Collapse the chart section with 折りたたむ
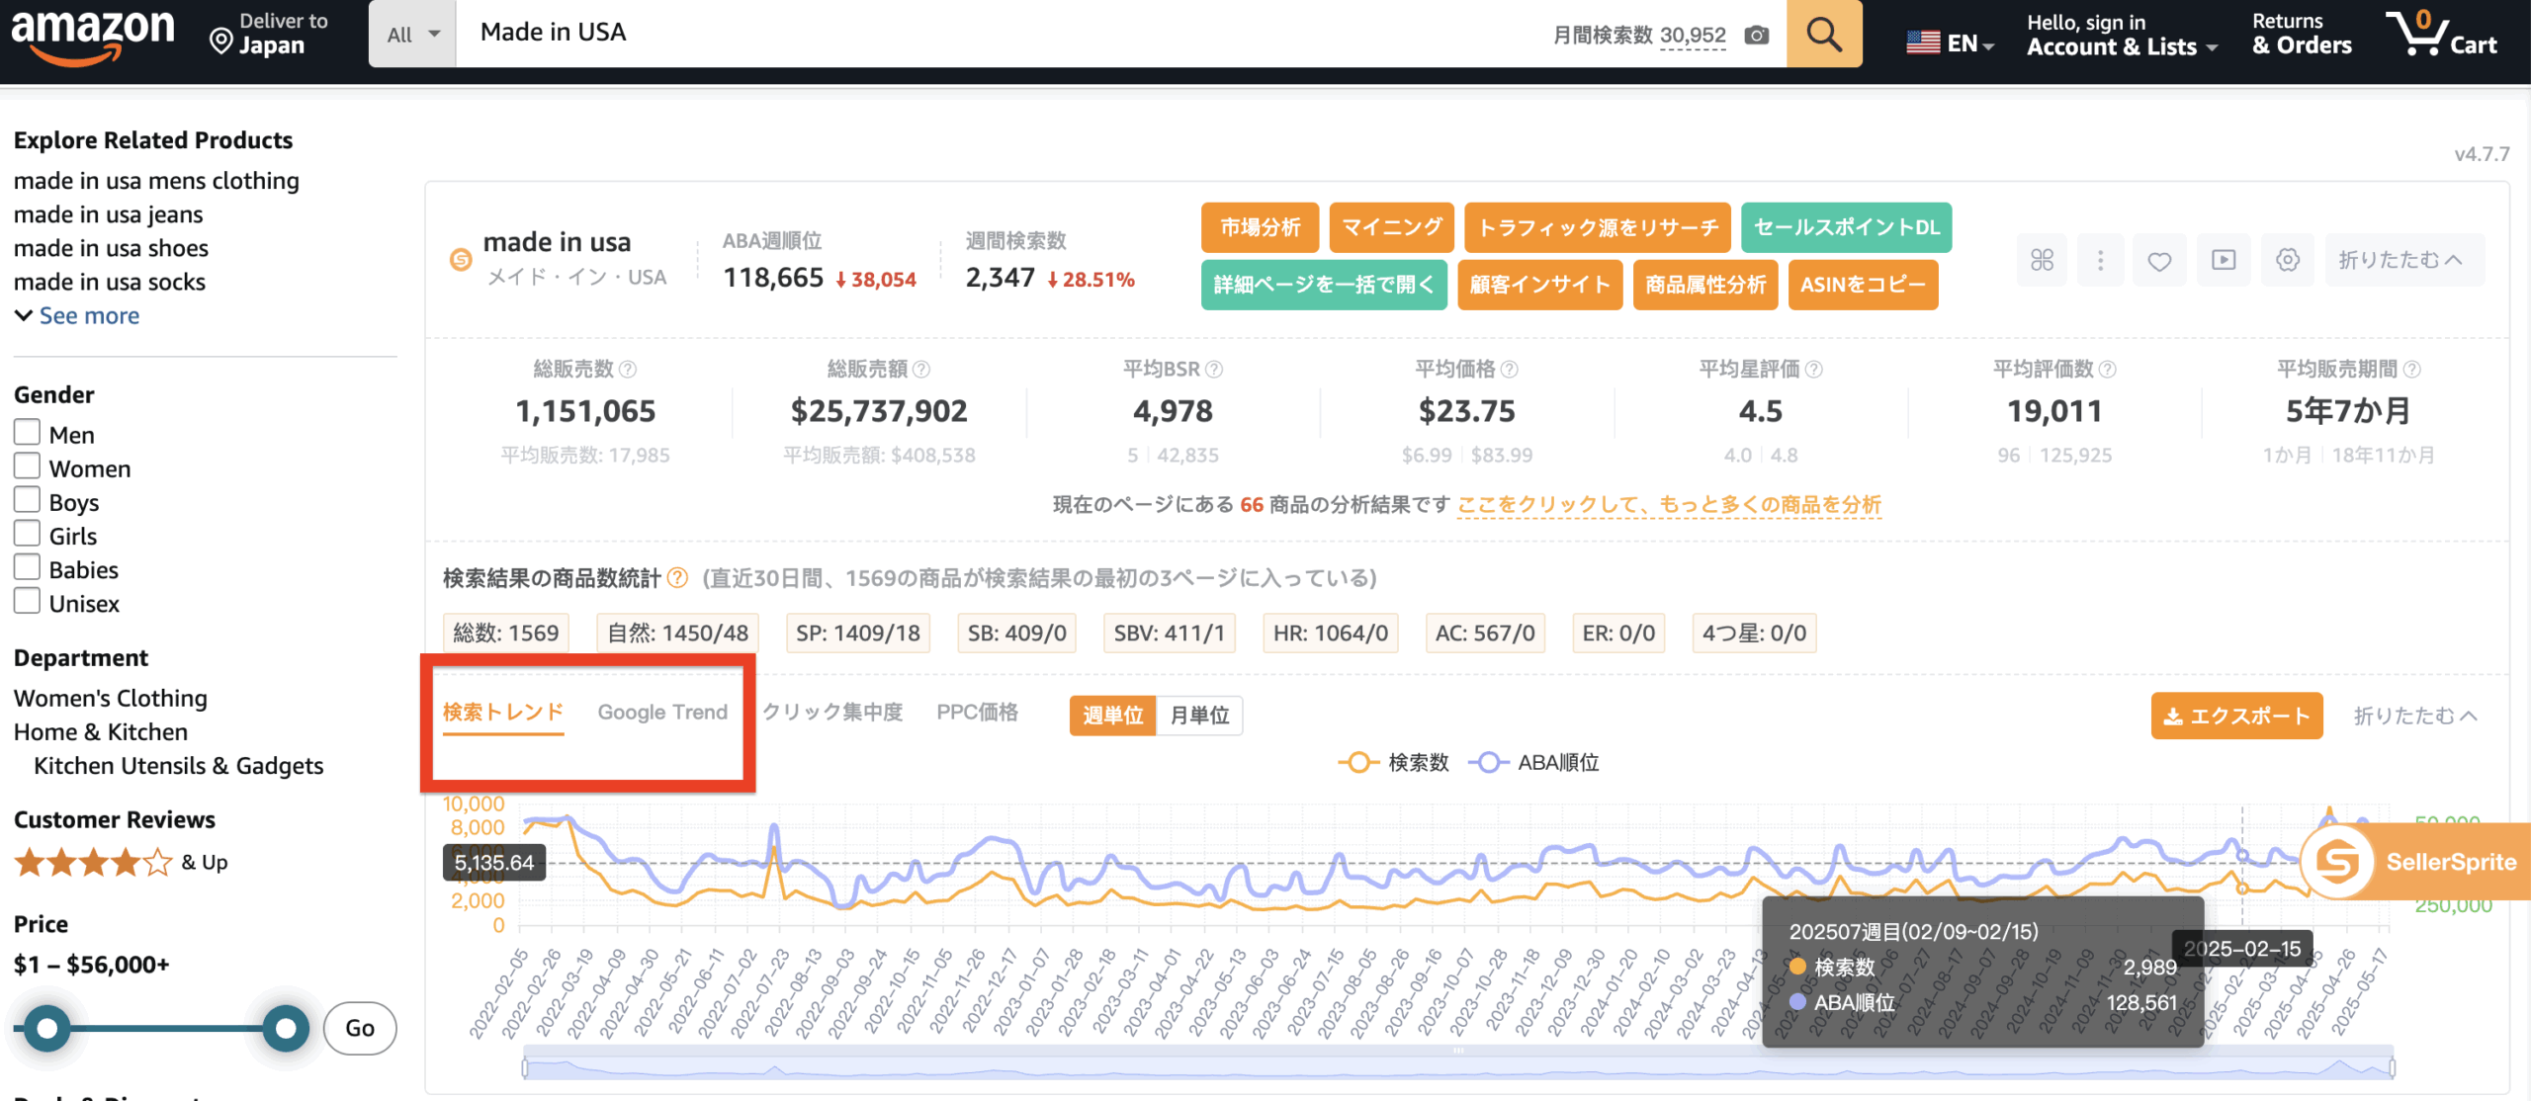 [x=2415, y=716]
